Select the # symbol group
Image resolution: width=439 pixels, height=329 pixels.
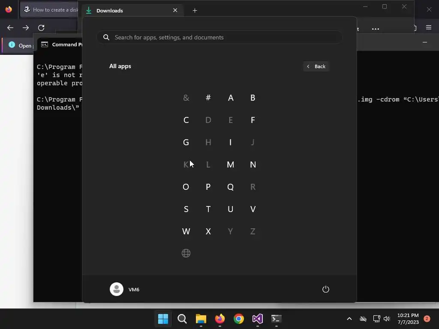click(208, 98)
